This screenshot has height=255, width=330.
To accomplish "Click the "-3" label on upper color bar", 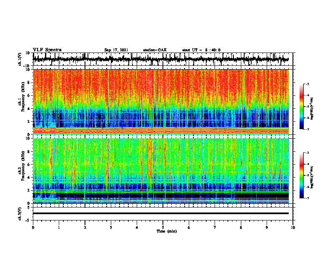I will pyautogui.click(x=307, y=84).
